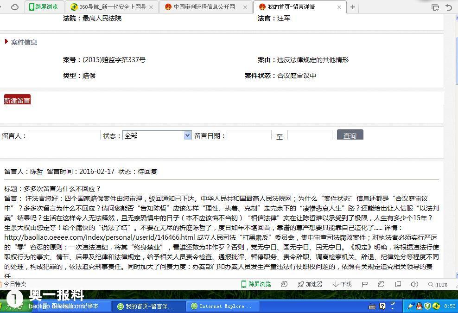
Task: Collapse the 案件信息 section header
Action: tap(20, 42)
